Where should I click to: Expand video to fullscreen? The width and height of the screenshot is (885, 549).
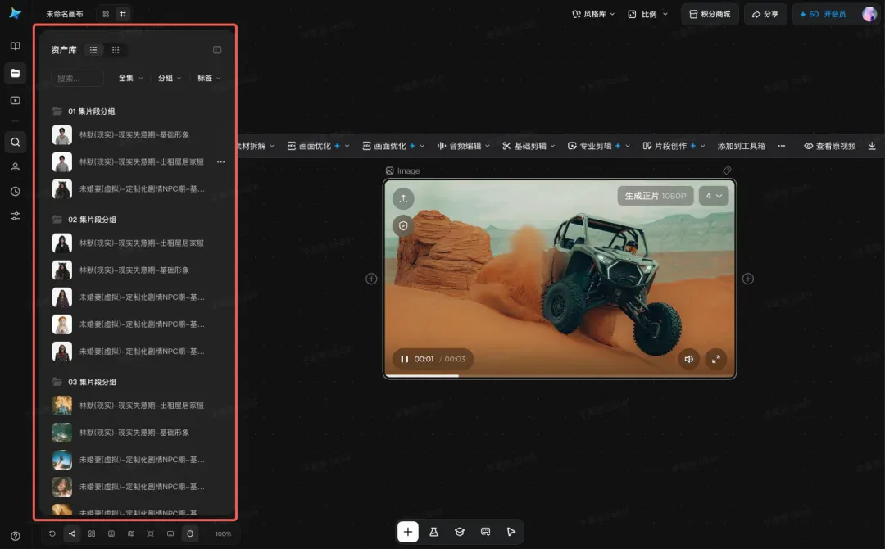coord(715,359)
